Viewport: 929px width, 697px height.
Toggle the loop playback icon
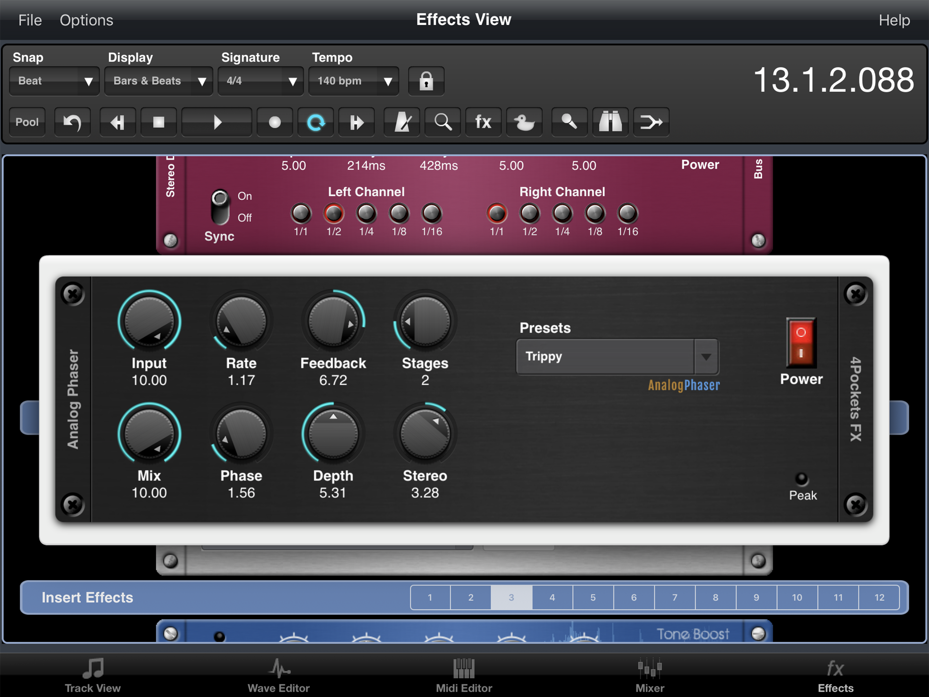click(x=316, y=122)
